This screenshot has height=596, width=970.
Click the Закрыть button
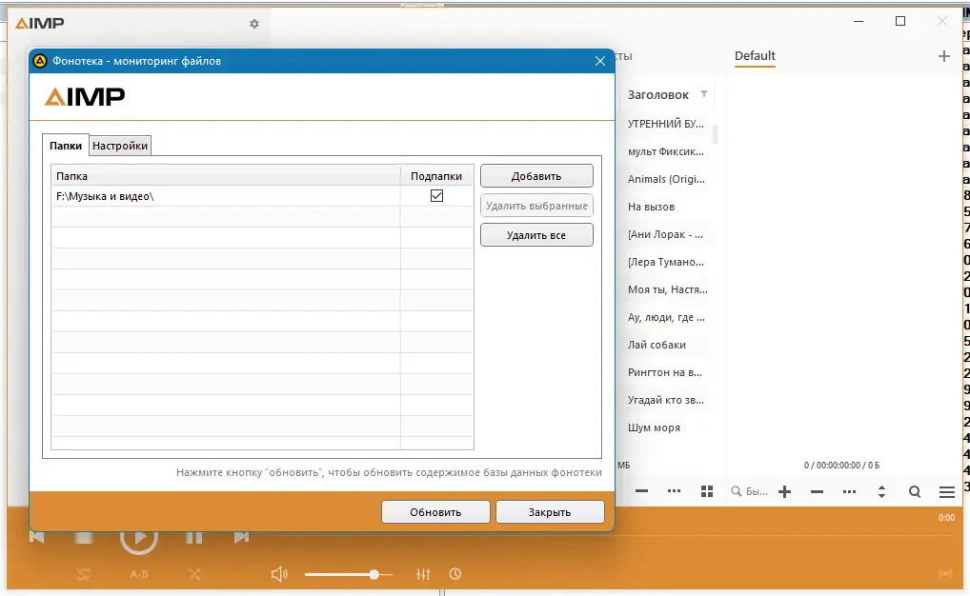(550, 512)
